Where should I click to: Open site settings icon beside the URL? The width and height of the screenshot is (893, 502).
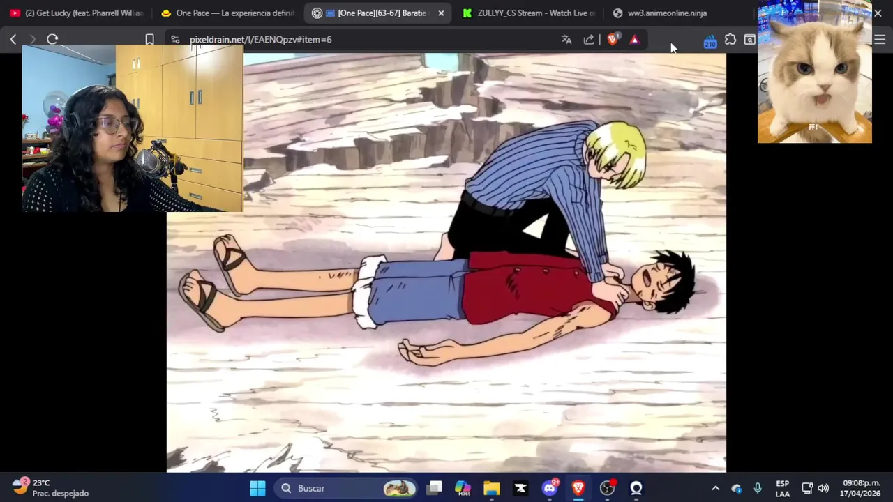click(x=175, y=40)
